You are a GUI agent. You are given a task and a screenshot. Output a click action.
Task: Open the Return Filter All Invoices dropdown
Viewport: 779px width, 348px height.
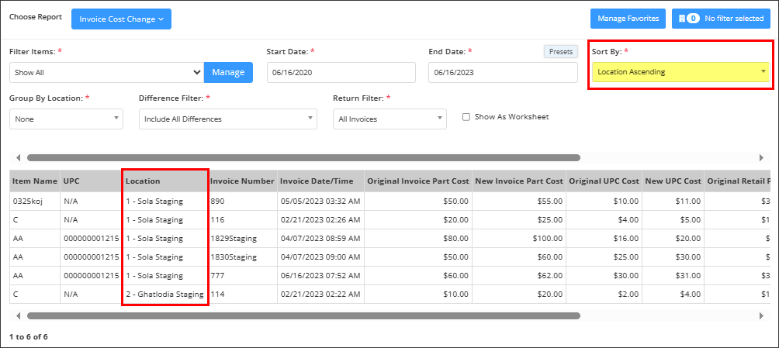coord(389,119)
